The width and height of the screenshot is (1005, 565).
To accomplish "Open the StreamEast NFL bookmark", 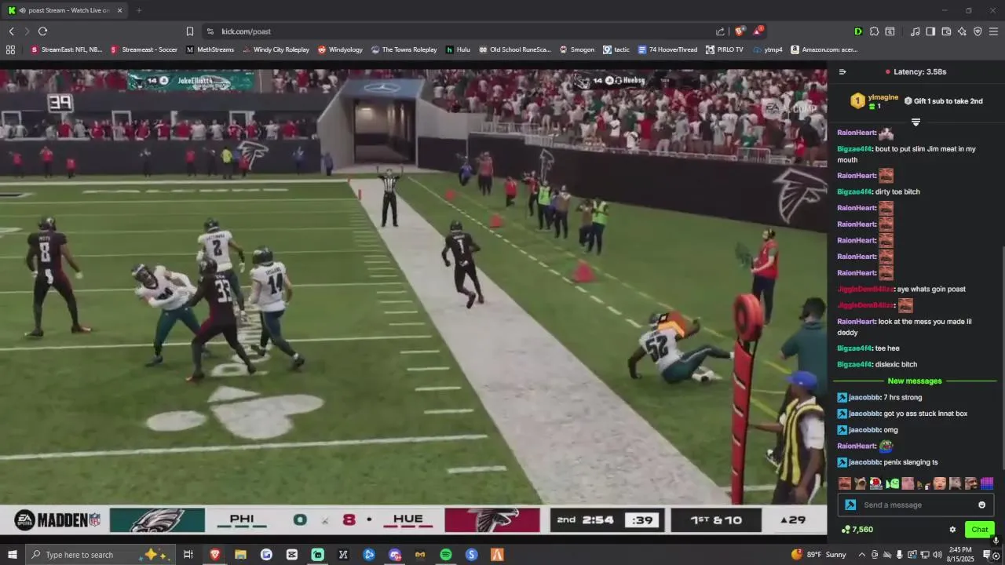I will [66, 49].
